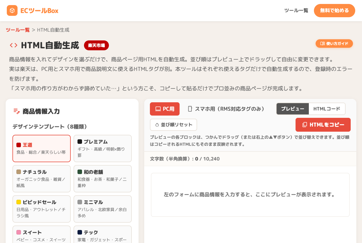Go to ツール一覧 breadcrumb link

pyautogui.click(x=18, y=30)
